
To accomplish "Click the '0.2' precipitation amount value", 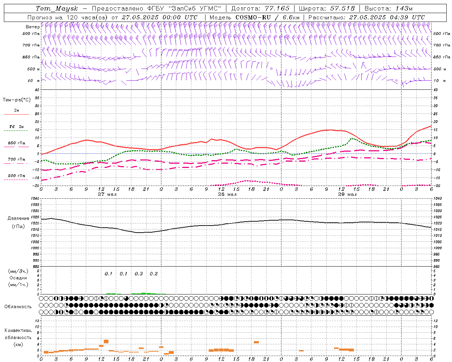I will (x=154, y=274).
